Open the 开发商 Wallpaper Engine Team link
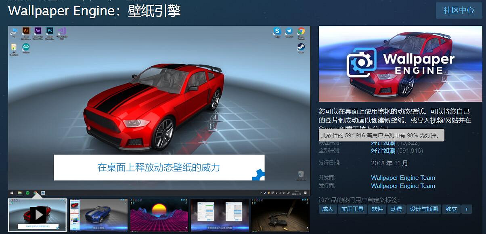The height and width of the screenshot is (234, 486). click(x=403, y=178)
